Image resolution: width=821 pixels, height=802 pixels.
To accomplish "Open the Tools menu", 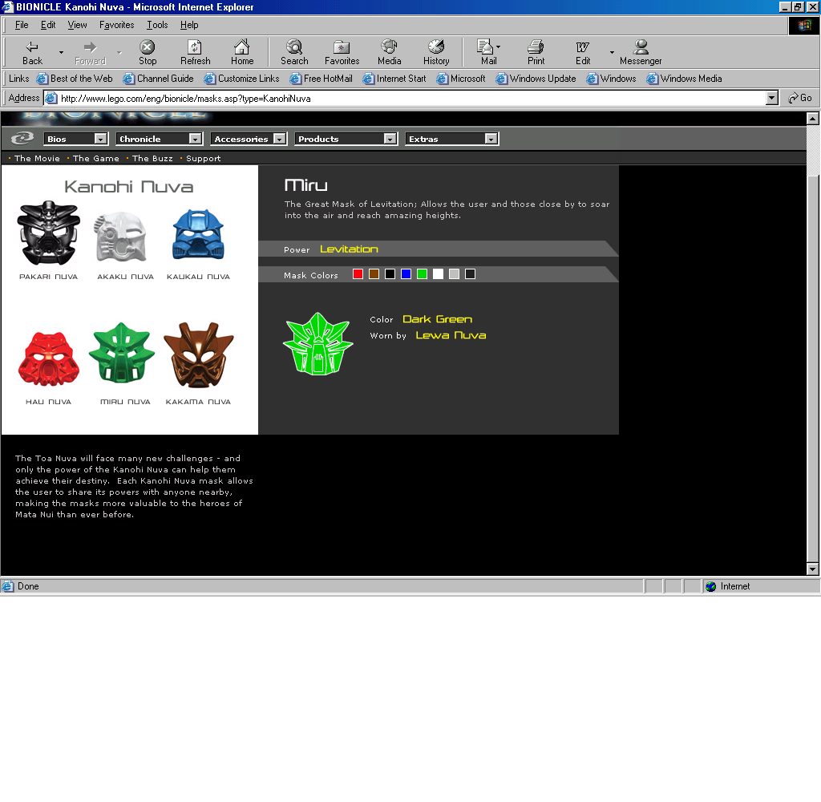I will tap(157, 25).
